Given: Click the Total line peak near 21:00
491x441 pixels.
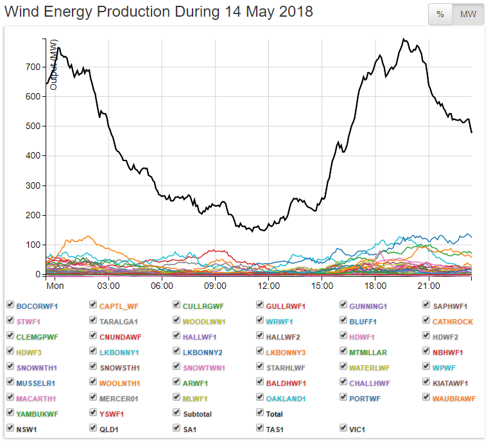Looking at the screenshot, I should pyautogui.click(x=404, y=39).
